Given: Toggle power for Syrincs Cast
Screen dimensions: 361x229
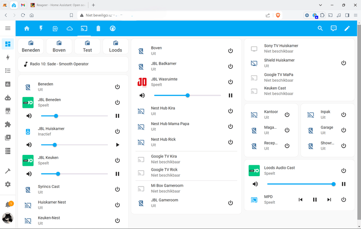Looking at the screenshot, I should tap(117, 189).
